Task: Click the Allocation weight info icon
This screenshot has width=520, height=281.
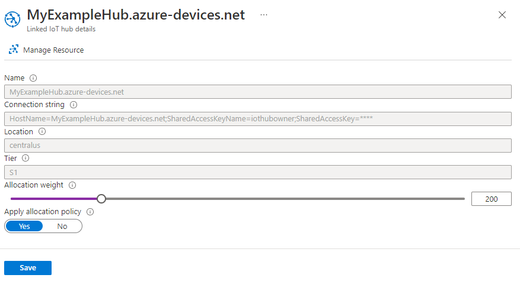Action: [x=72, y=185]
